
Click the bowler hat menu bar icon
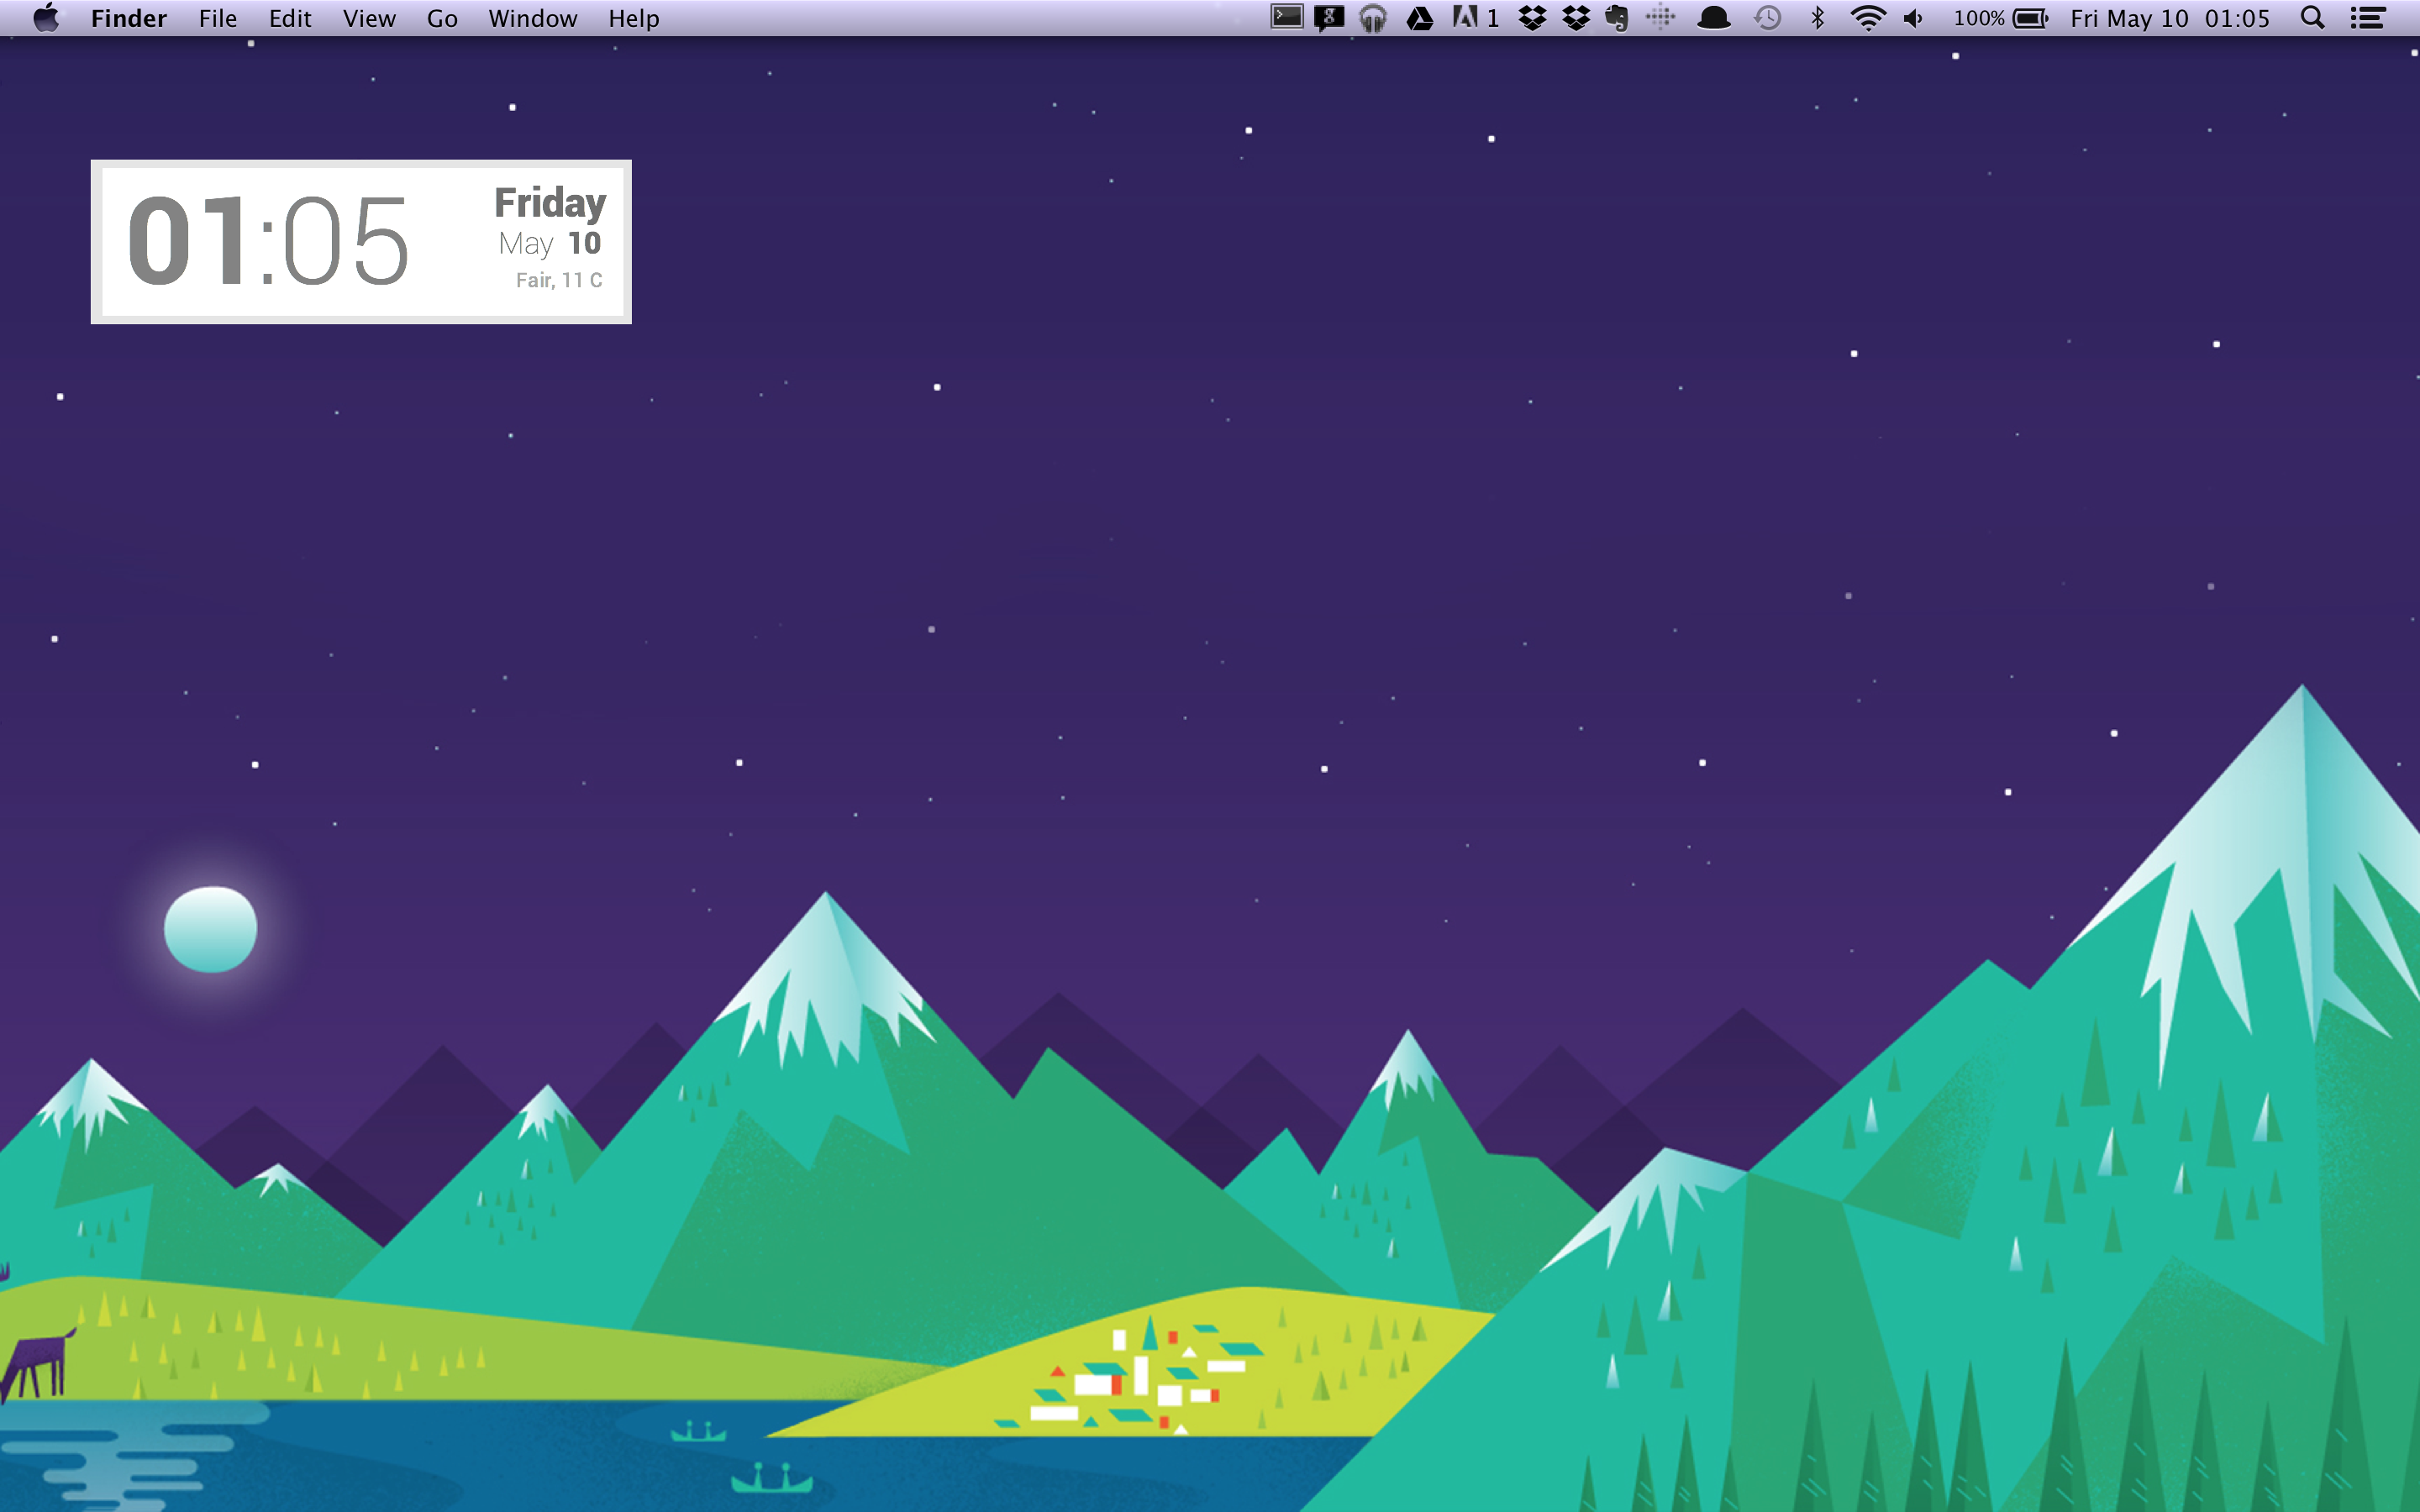point(1714,18)
